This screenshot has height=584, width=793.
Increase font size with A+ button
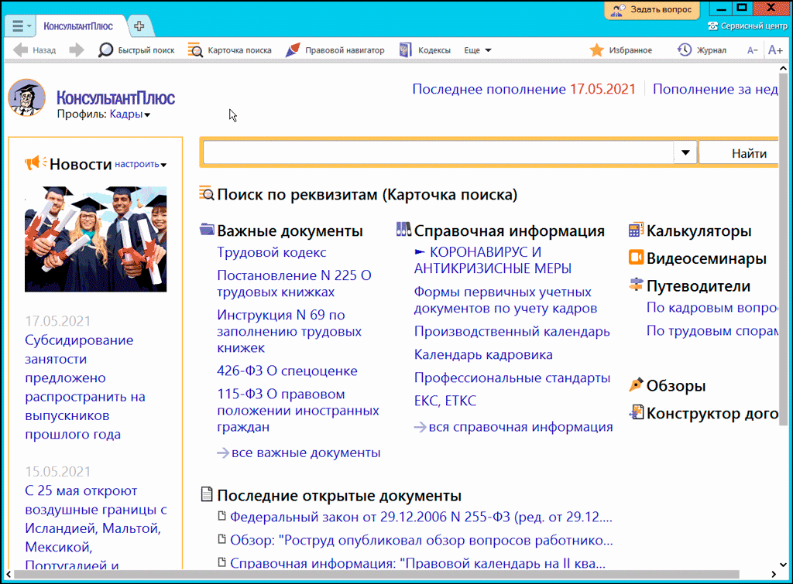(775, 50)
